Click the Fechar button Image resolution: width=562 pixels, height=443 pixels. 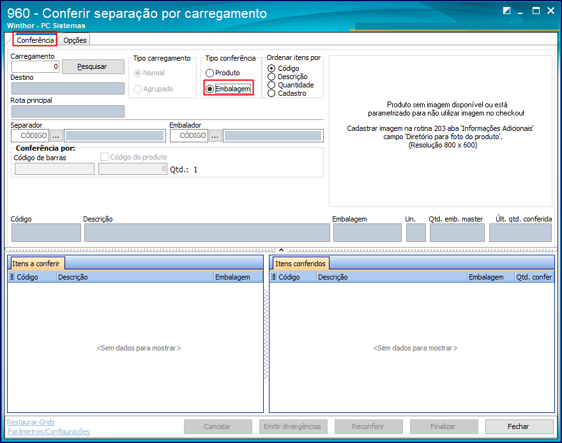click(x=519, y=426)
